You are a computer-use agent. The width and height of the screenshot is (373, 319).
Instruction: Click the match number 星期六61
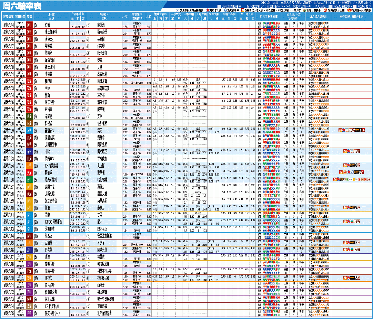click(9, 144)
